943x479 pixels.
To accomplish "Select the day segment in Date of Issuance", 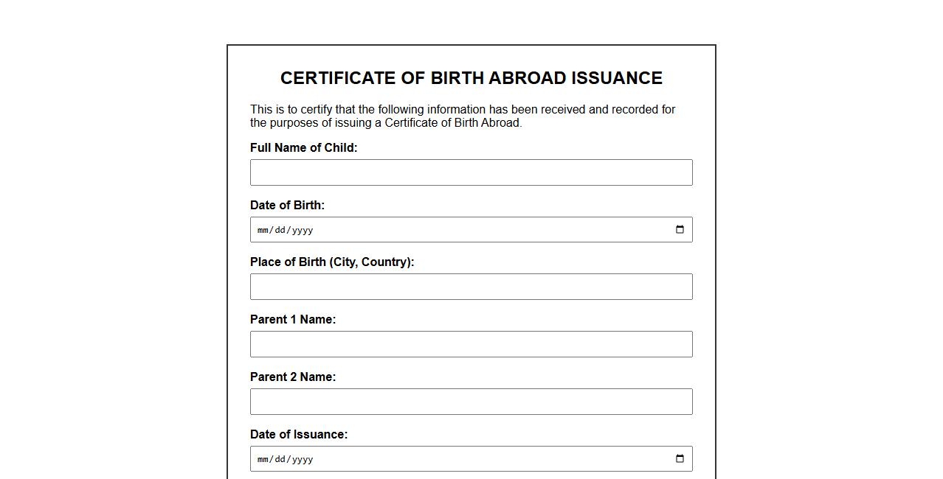I will pos(280,459).
